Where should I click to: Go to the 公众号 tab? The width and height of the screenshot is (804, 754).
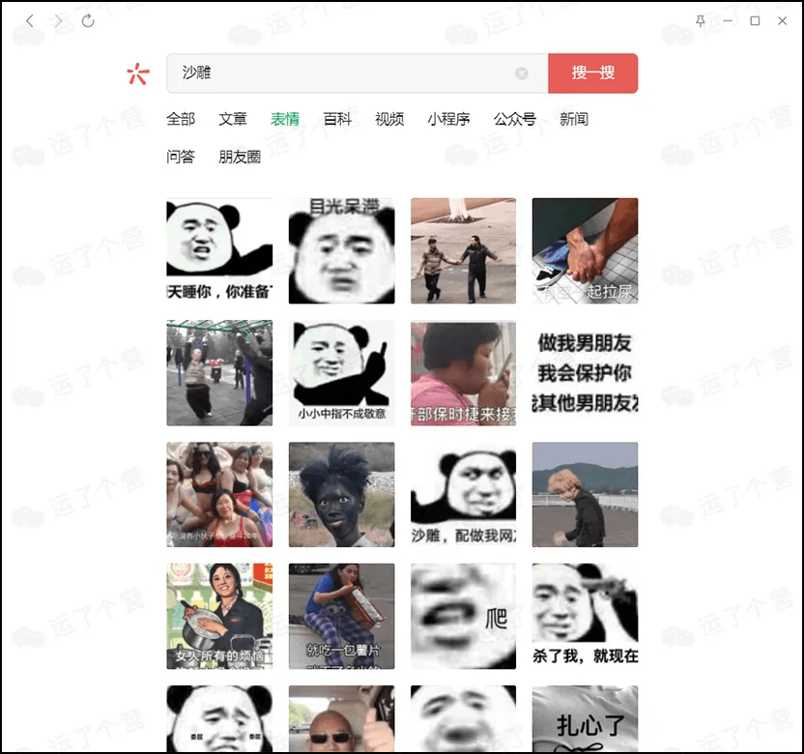point(514,119)
